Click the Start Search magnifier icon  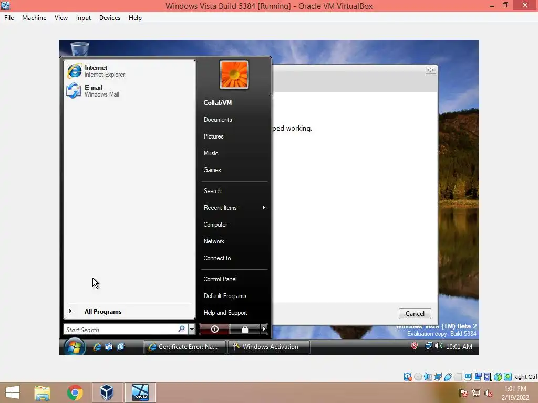point(181,330)
